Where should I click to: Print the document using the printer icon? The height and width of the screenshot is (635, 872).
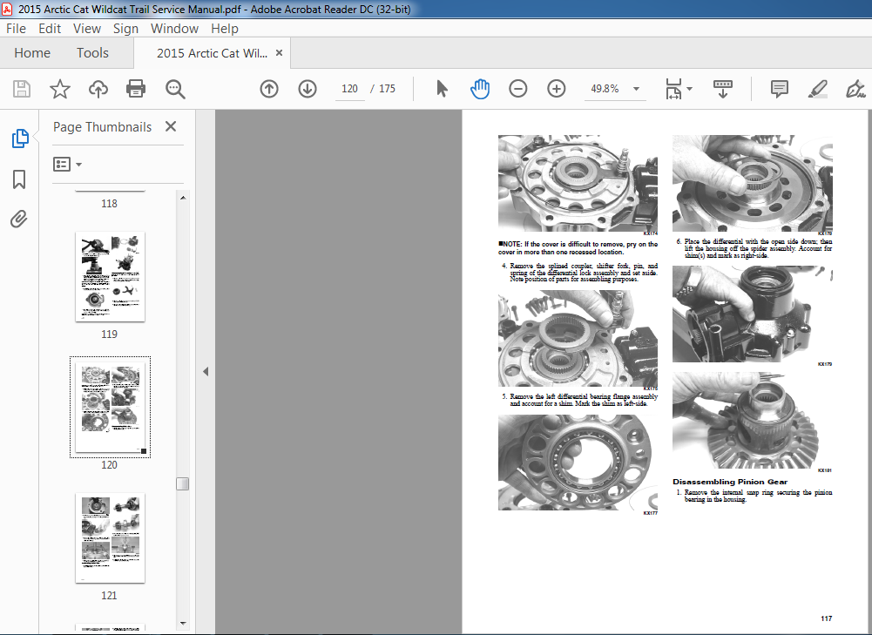click(136, 89)
